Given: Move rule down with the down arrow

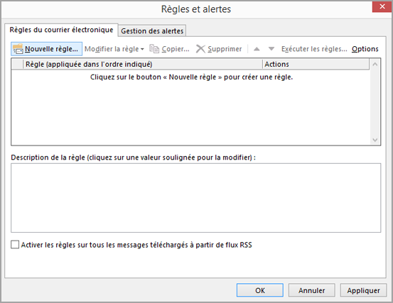Looking at the screenshot, I should [x=271, y=49].
